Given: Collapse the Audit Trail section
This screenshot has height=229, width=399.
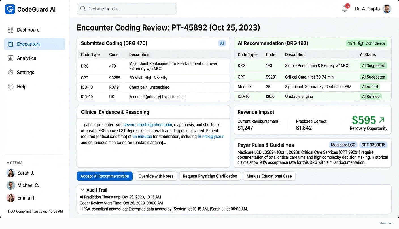Looking at the screenshot, I should [x=82, y=190].
